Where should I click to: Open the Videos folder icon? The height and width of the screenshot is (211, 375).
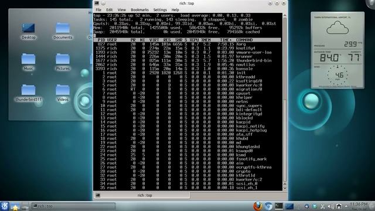pos(63,93)
